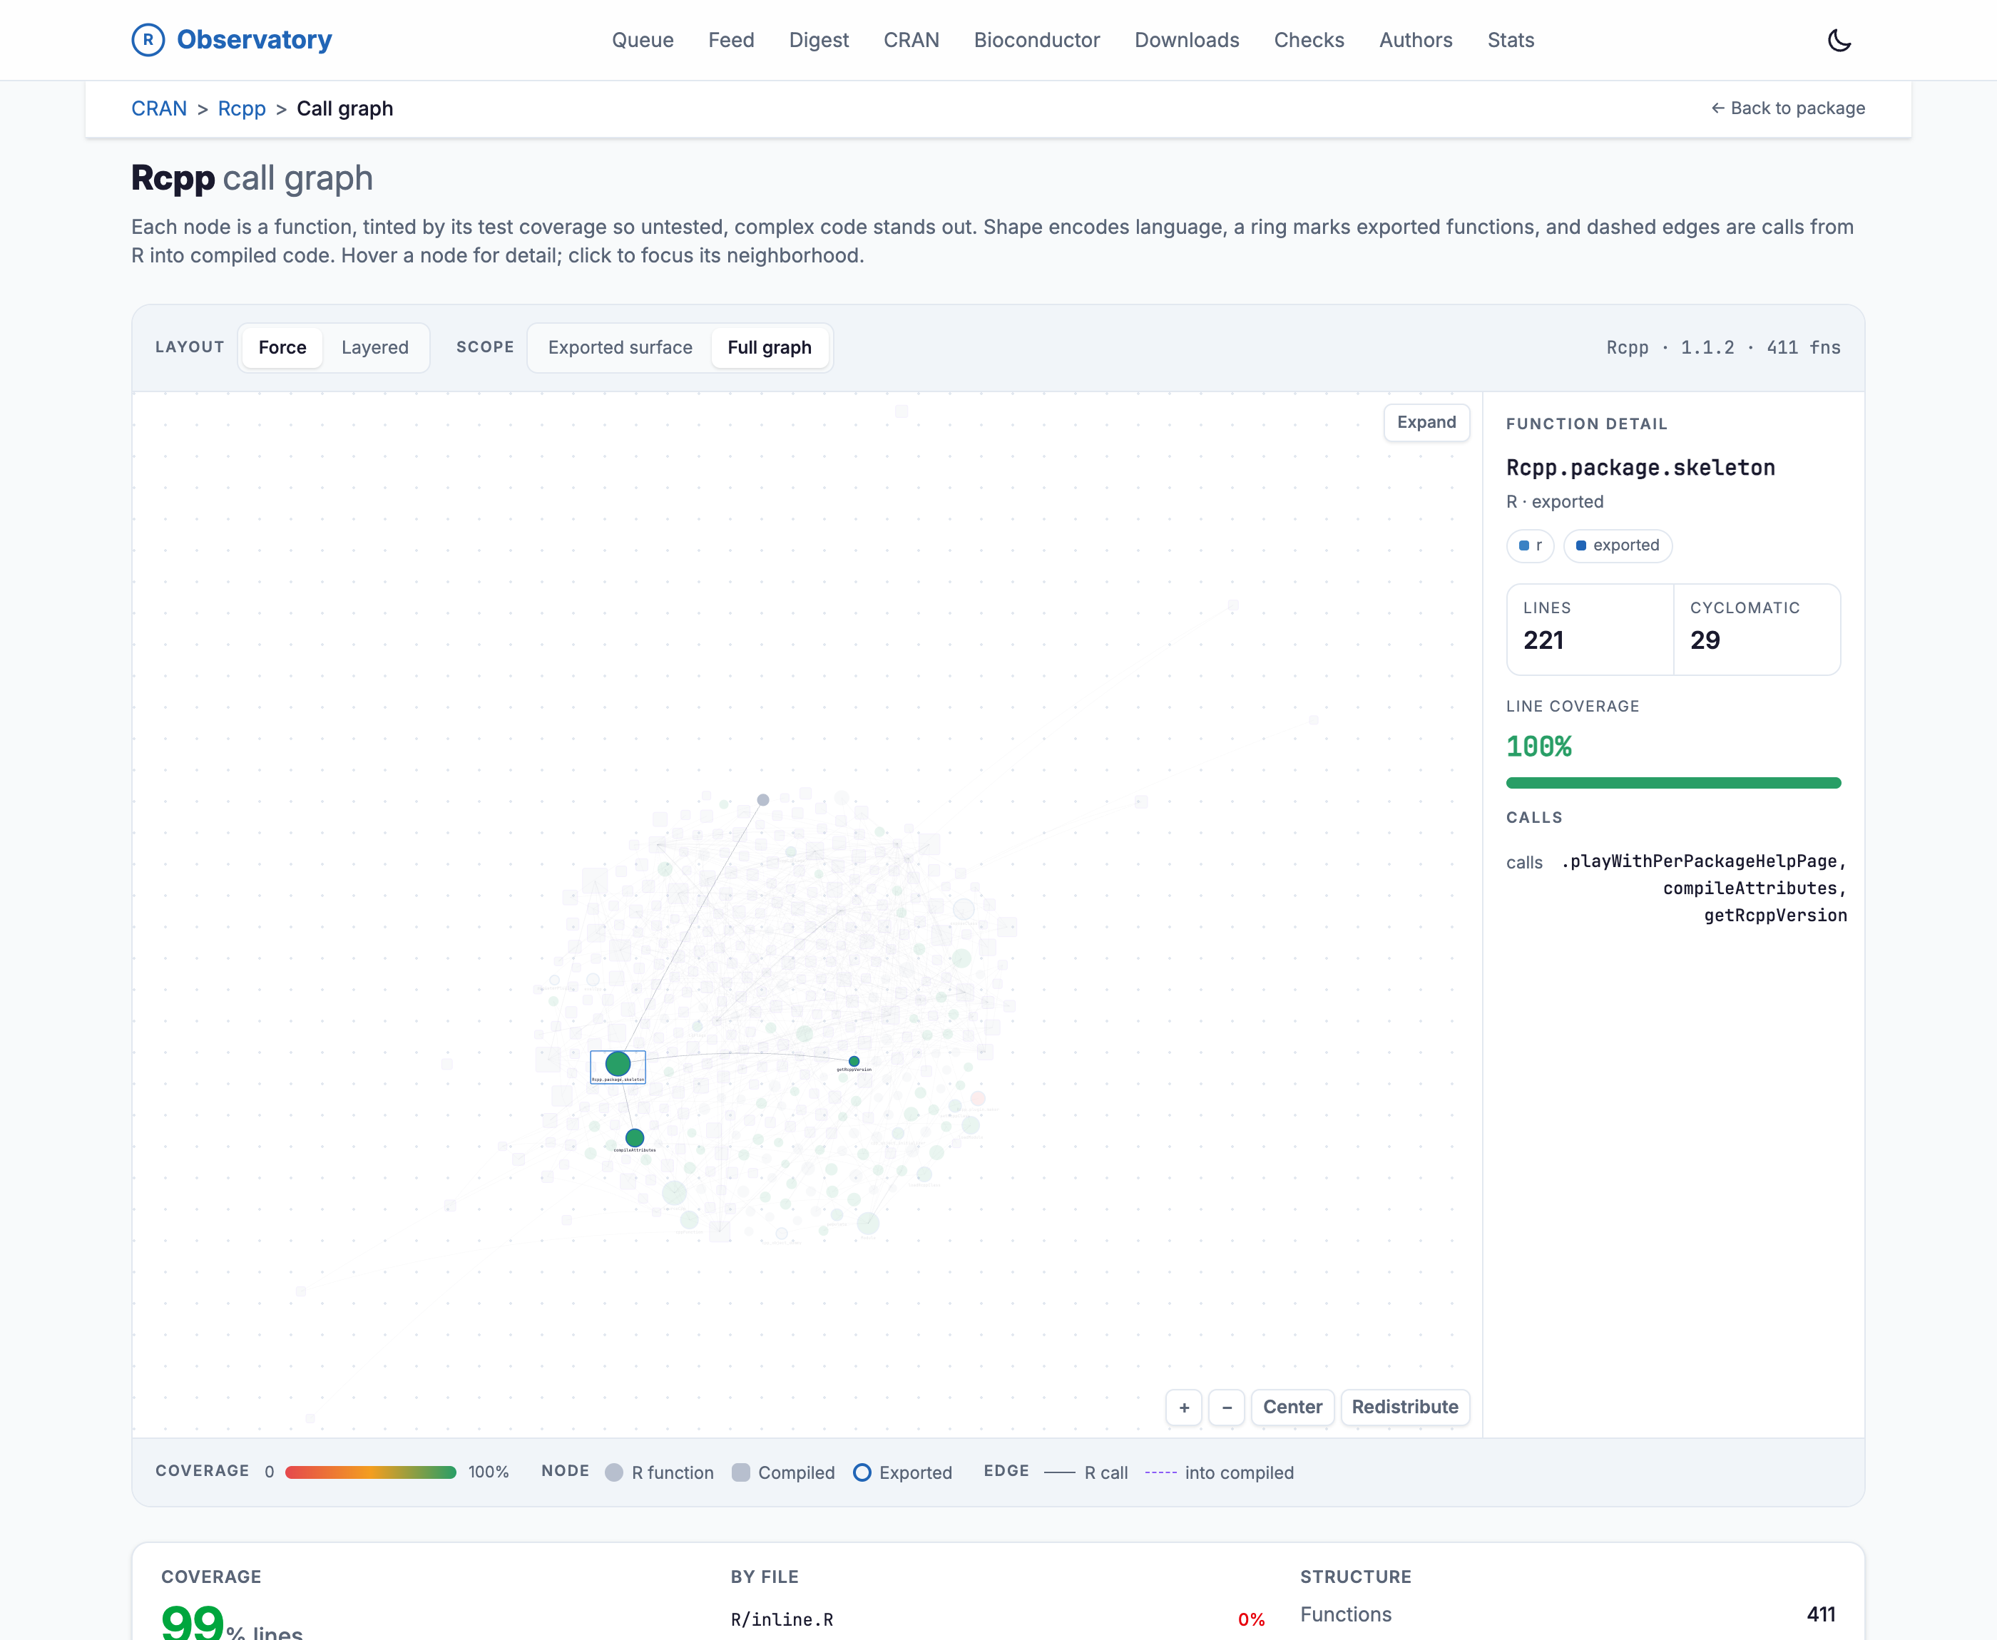The width and height of the screenshot is (1997, 1640).
Task: Toggle dark mode moon icon
Action: pyautogui.click(x=1838, y=40)
